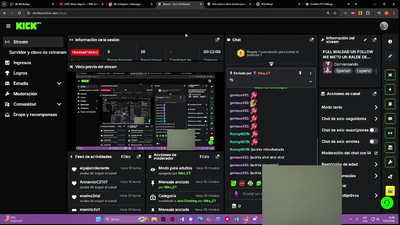
Task: Open the hamburger menu beside the Kick logo
Action: tap(8, 26)
